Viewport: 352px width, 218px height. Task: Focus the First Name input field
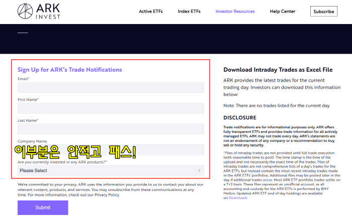pos(111,108)
